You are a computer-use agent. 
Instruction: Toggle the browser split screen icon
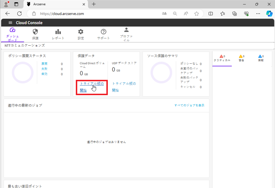click(211, 14)
